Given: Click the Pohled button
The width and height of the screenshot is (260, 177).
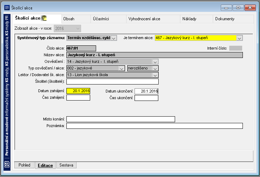Looking at the screenshot, I should point(24,165).
